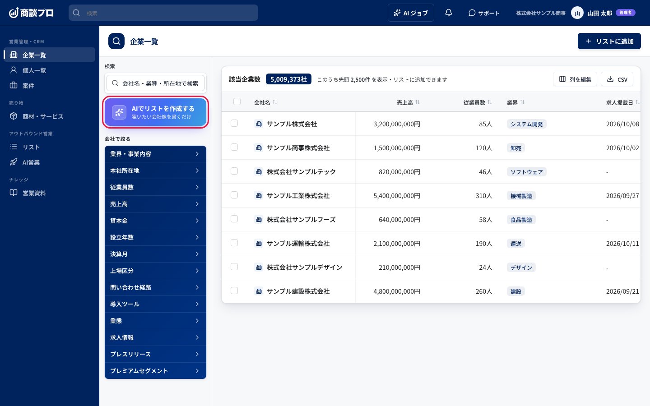Screen dimensions: 650x406
Task: Expand the 資本金 filter
Action: (155, 221)
